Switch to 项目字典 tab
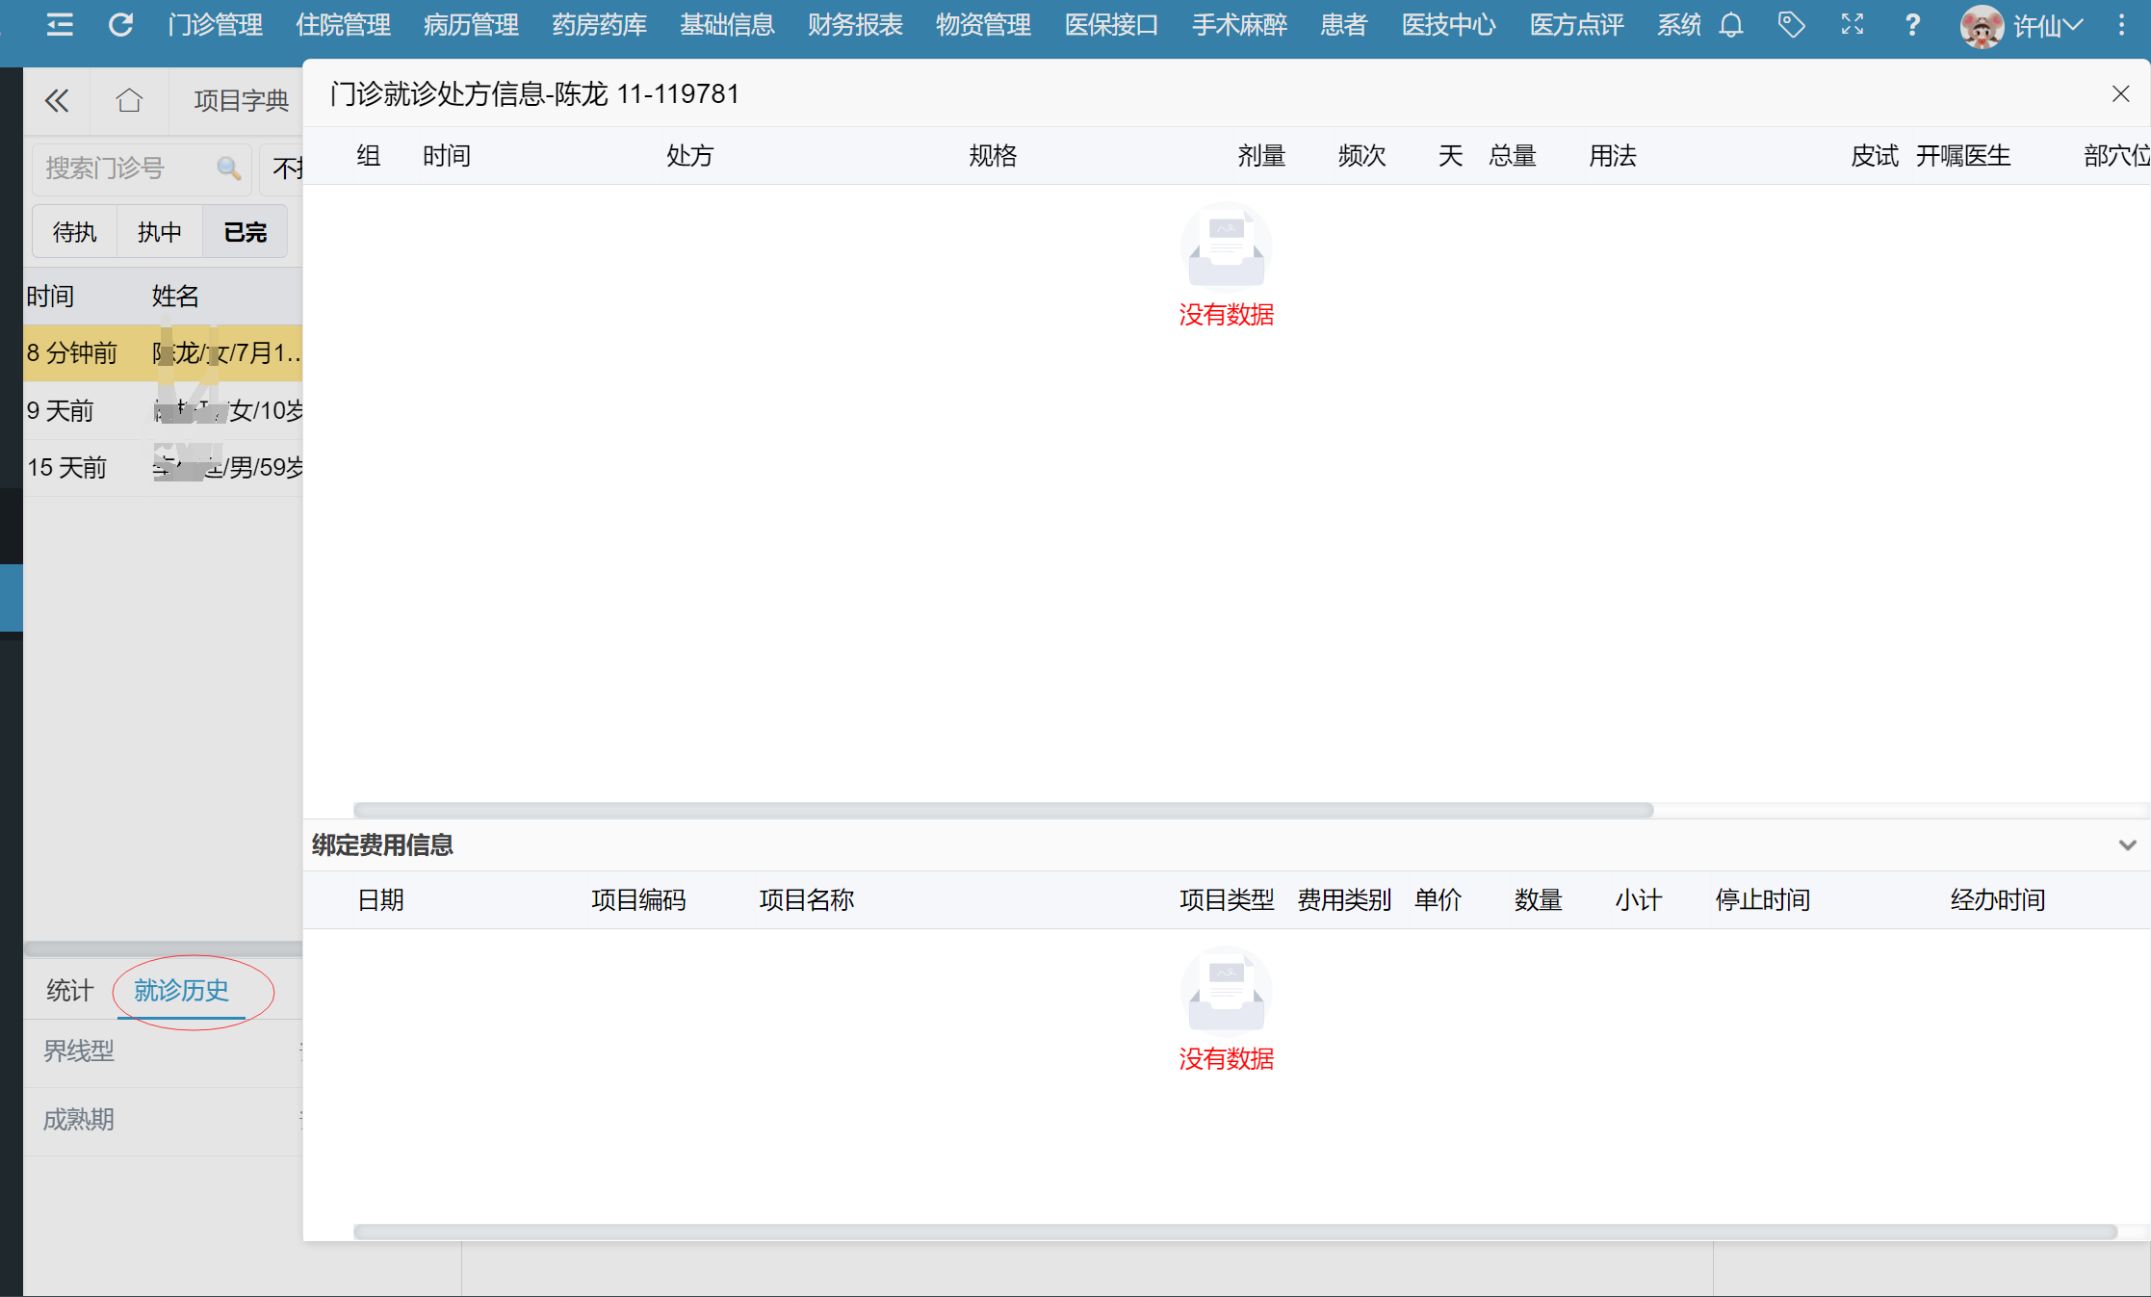Viewport: 2151px width, 1297px height. [x=241, y=100]
